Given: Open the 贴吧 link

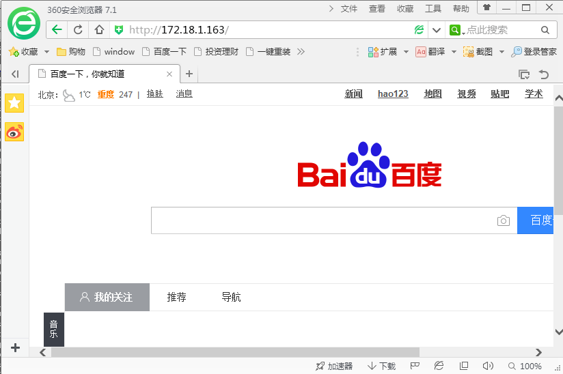Looking at the screenshot, I should tap(500, 94).
